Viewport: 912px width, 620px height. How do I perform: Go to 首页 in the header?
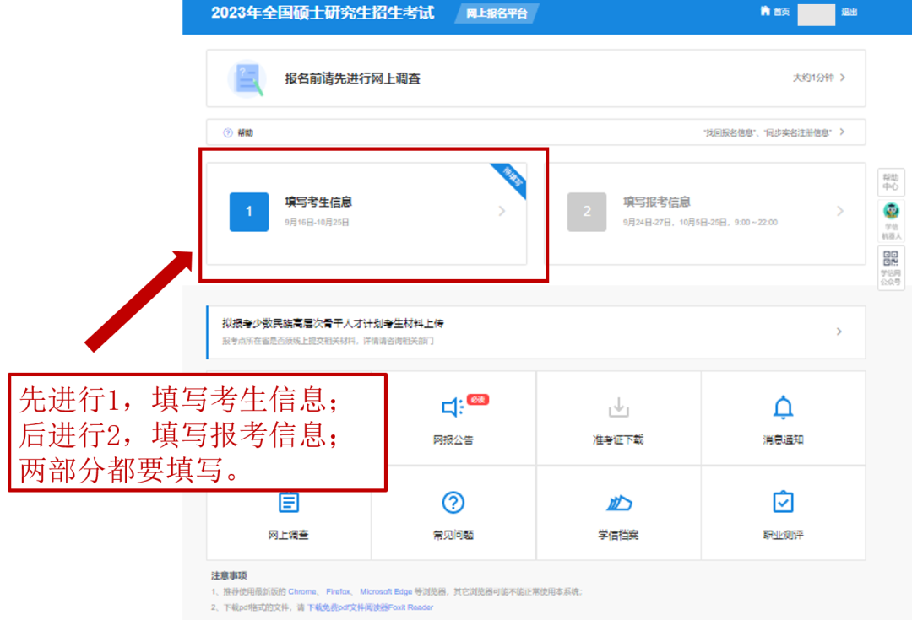[775, 12]
